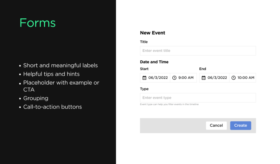Click the calendar icon in the End date field
Viewport: 280px width, 164px height.
click(x=204, y=78)
